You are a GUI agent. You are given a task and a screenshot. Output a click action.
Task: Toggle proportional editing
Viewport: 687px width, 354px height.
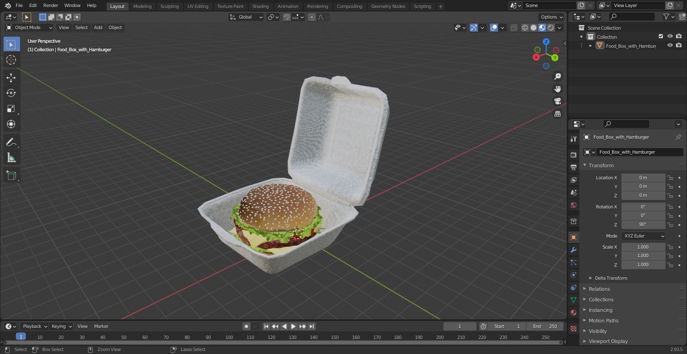(312, 17)
